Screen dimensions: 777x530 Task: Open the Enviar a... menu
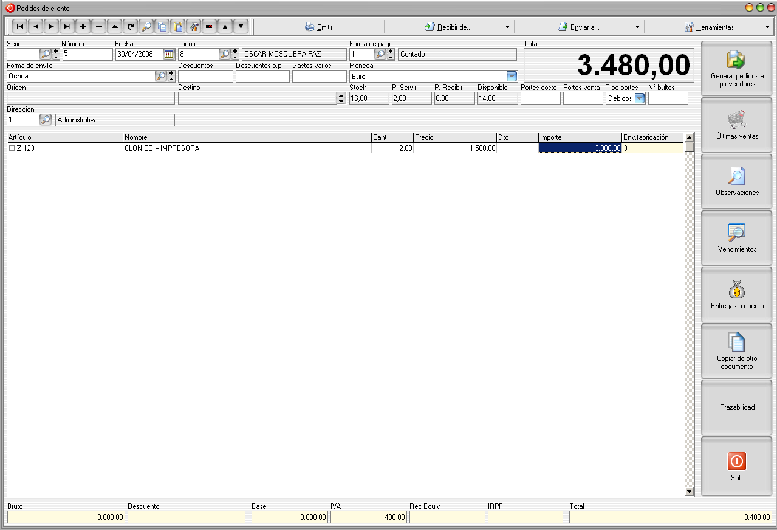point(578,27)
